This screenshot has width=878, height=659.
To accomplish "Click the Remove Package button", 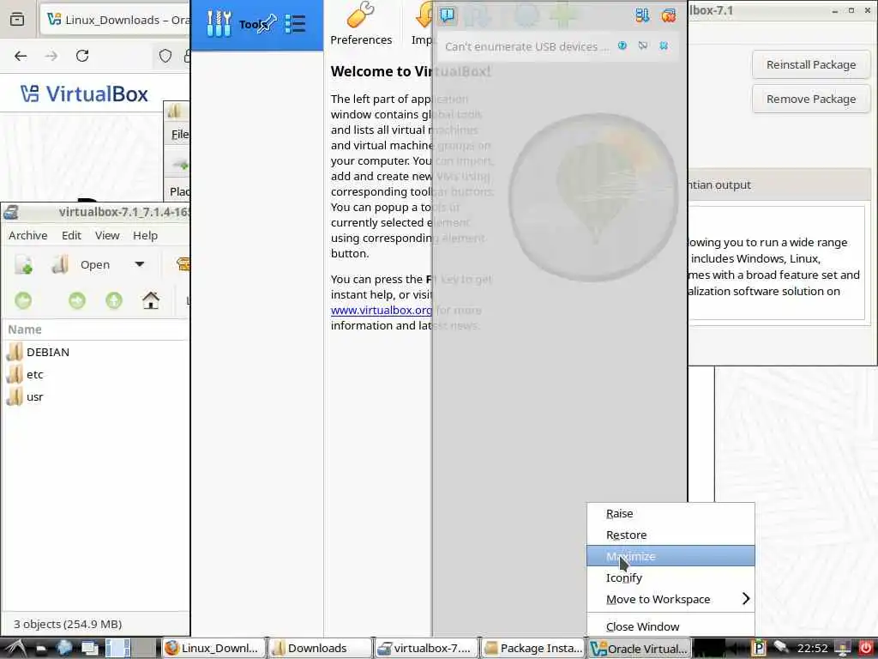I will [x=811, y=99].
